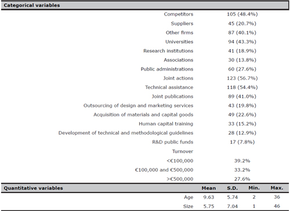Click the value '45 (20.7%)'
This screenshot has height=211, width=290.
(x=242, y=24)
